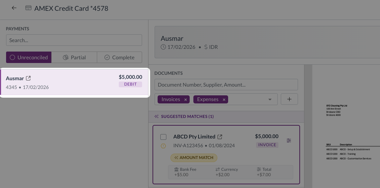380x188 pixels.
Task: Open ABCD Pty Limited external link icon
Action: (x=220, y=137)
